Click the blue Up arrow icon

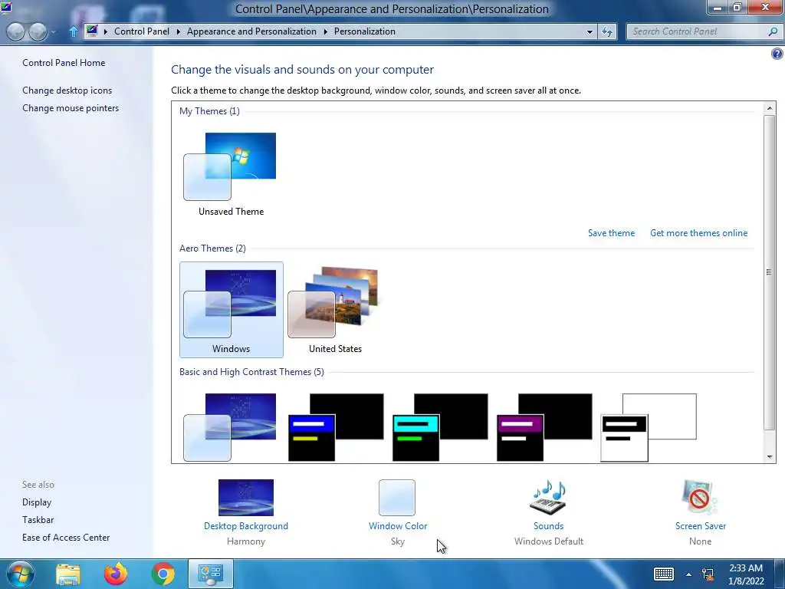pyautogui.click(x=73, y=31)
